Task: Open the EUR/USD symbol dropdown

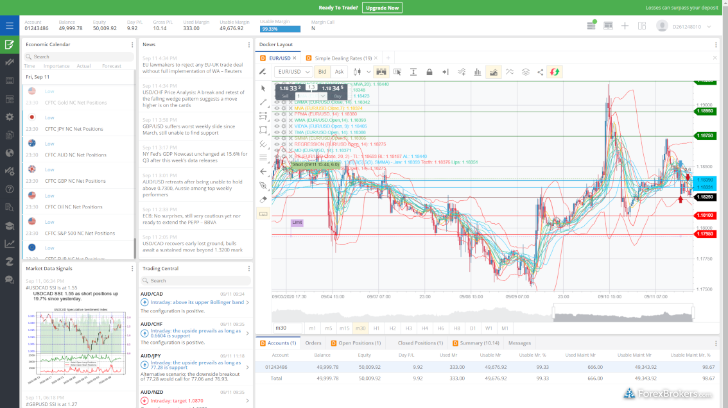Action: [x=293, y=72]
